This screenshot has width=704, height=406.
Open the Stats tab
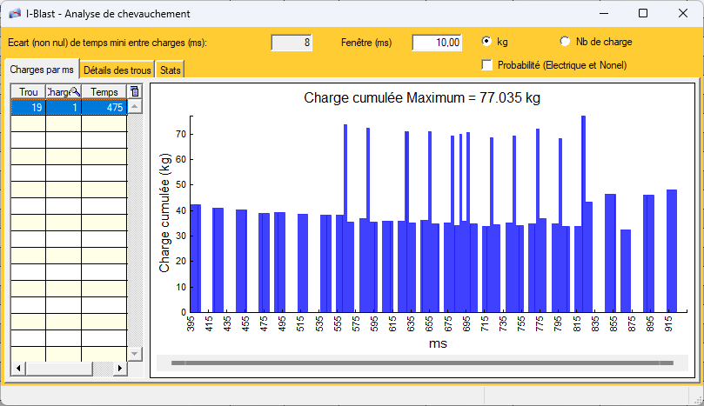pyautogui.click(x=171, y=70)
